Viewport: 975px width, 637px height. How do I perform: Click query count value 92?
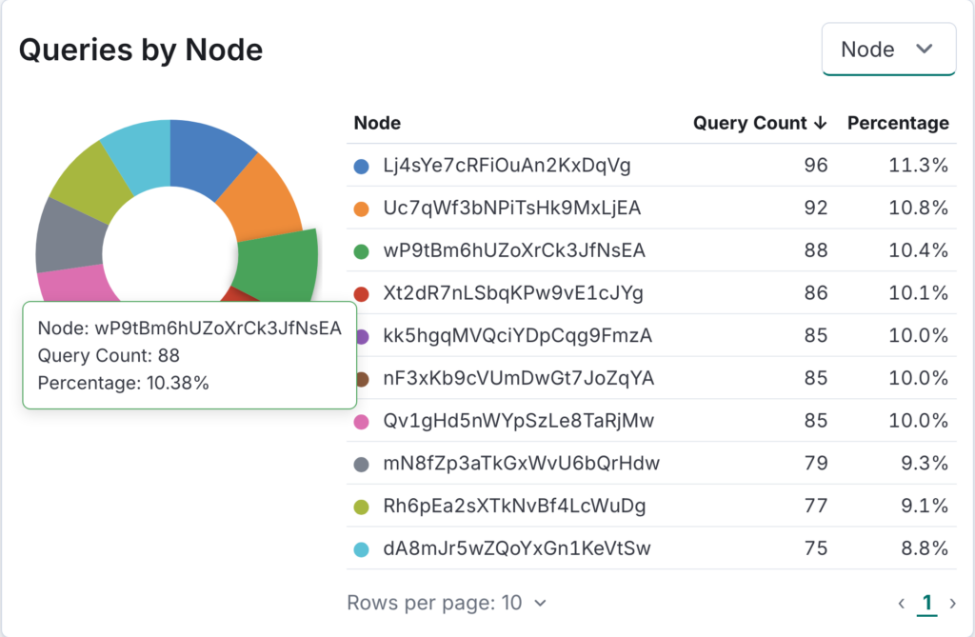pos(816,208)
